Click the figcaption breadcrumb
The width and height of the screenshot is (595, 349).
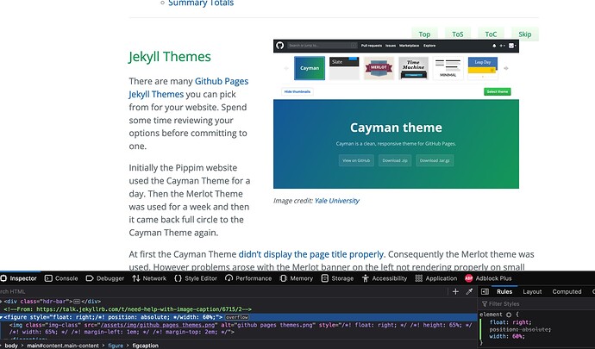(146, 346)
